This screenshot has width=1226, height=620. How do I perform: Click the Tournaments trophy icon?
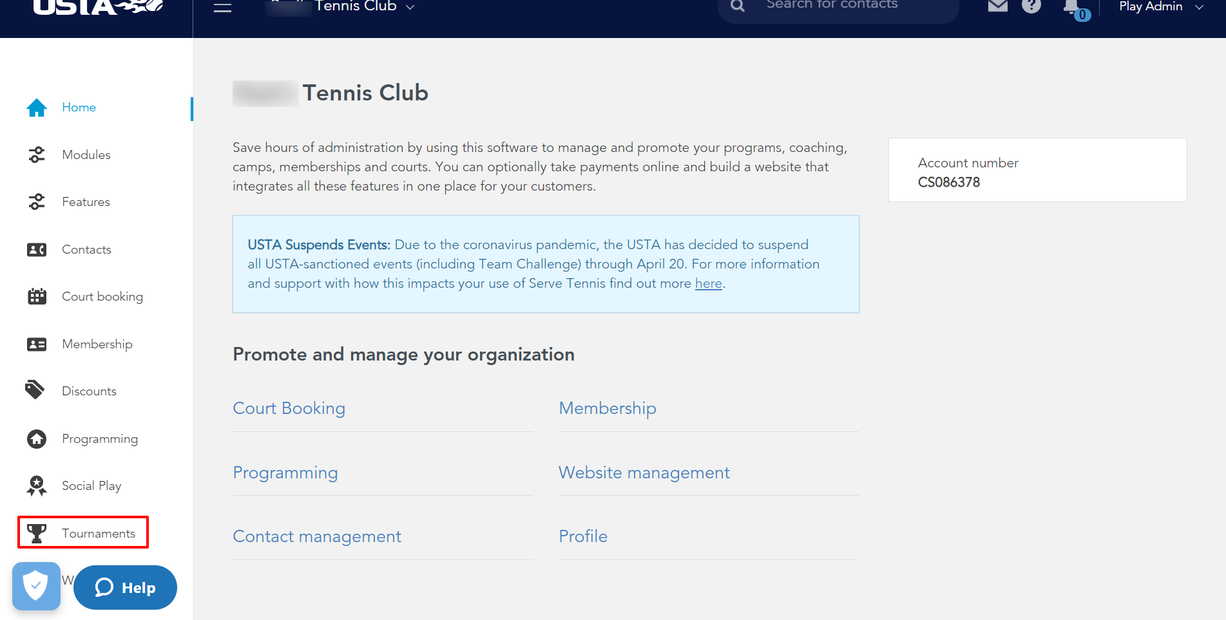coord(37,533)
